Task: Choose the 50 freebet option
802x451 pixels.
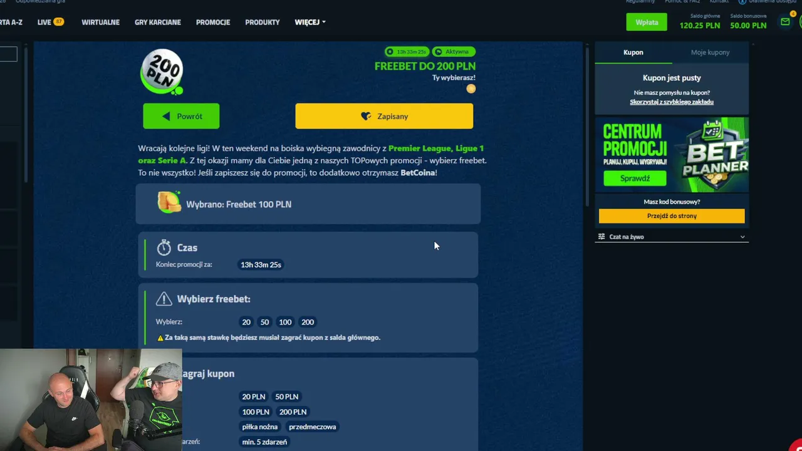Action: pos(264,322)
